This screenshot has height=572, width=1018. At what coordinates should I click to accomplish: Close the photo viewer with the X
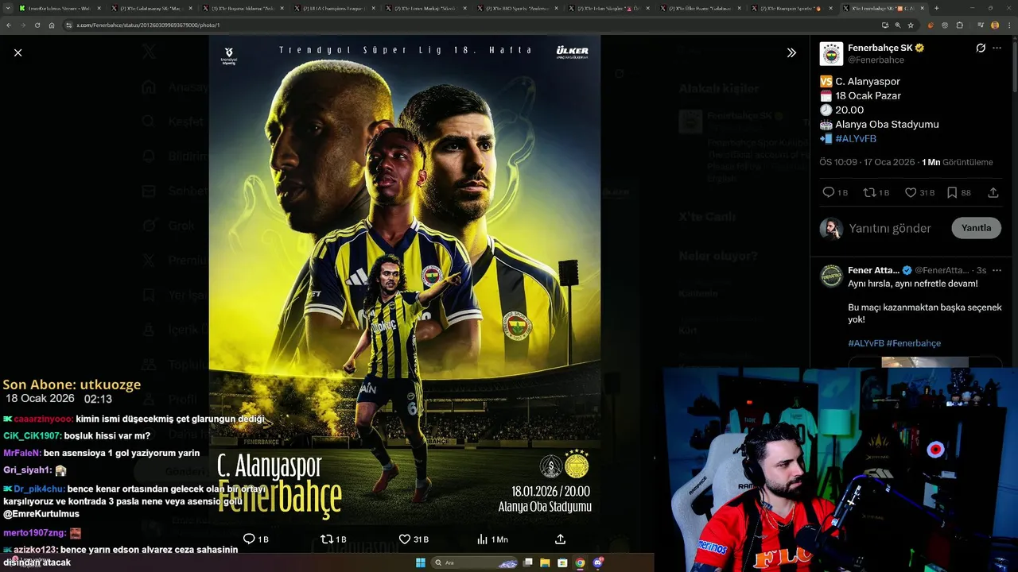click(17, 52)
